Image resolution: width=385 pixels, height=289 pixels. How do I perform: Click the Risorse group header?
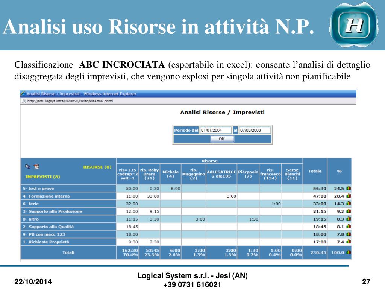209,161
